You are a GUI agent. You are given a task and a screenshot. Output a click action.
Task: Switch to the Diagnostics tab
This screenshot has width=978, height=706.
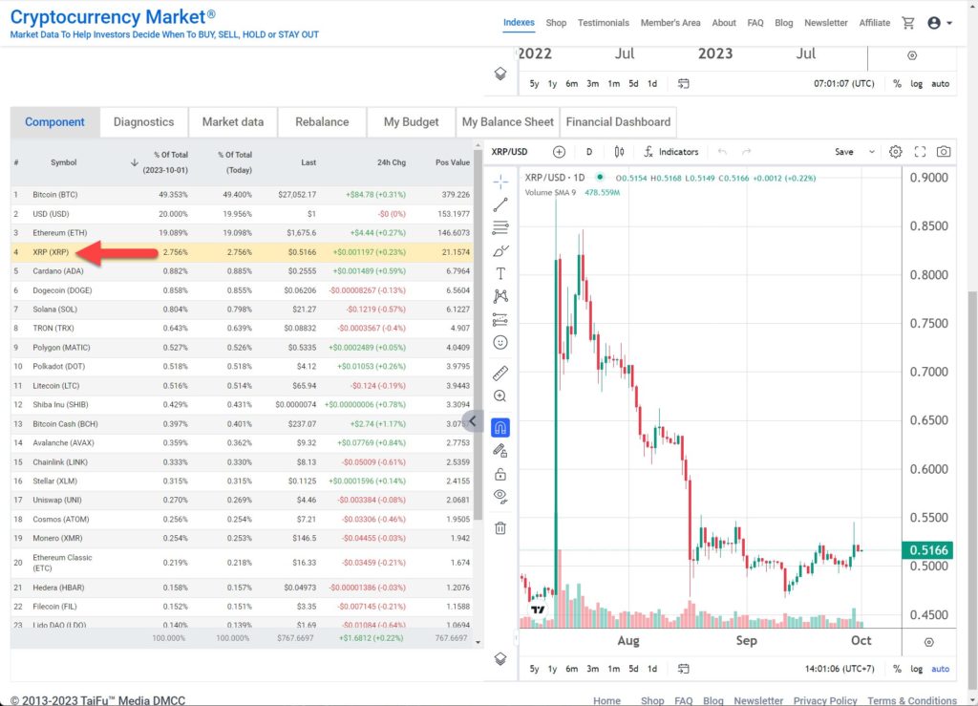click(143, 122)
